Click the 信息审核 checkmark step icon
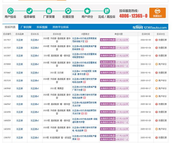Viewport: 188px width, 143px height. click(x=30, y=11)
